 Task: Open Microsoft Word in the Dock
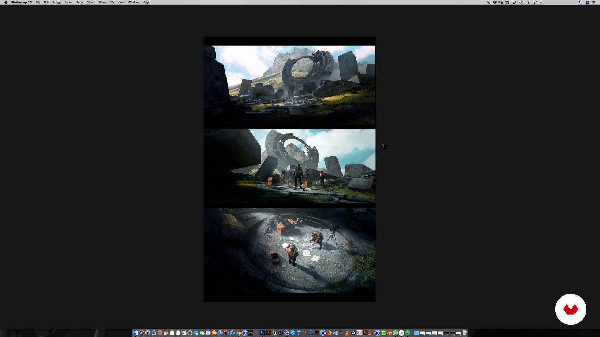[335, 333]
